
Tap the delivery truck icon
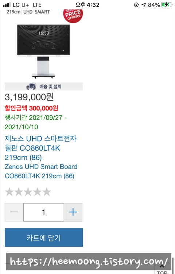point(31,86)
